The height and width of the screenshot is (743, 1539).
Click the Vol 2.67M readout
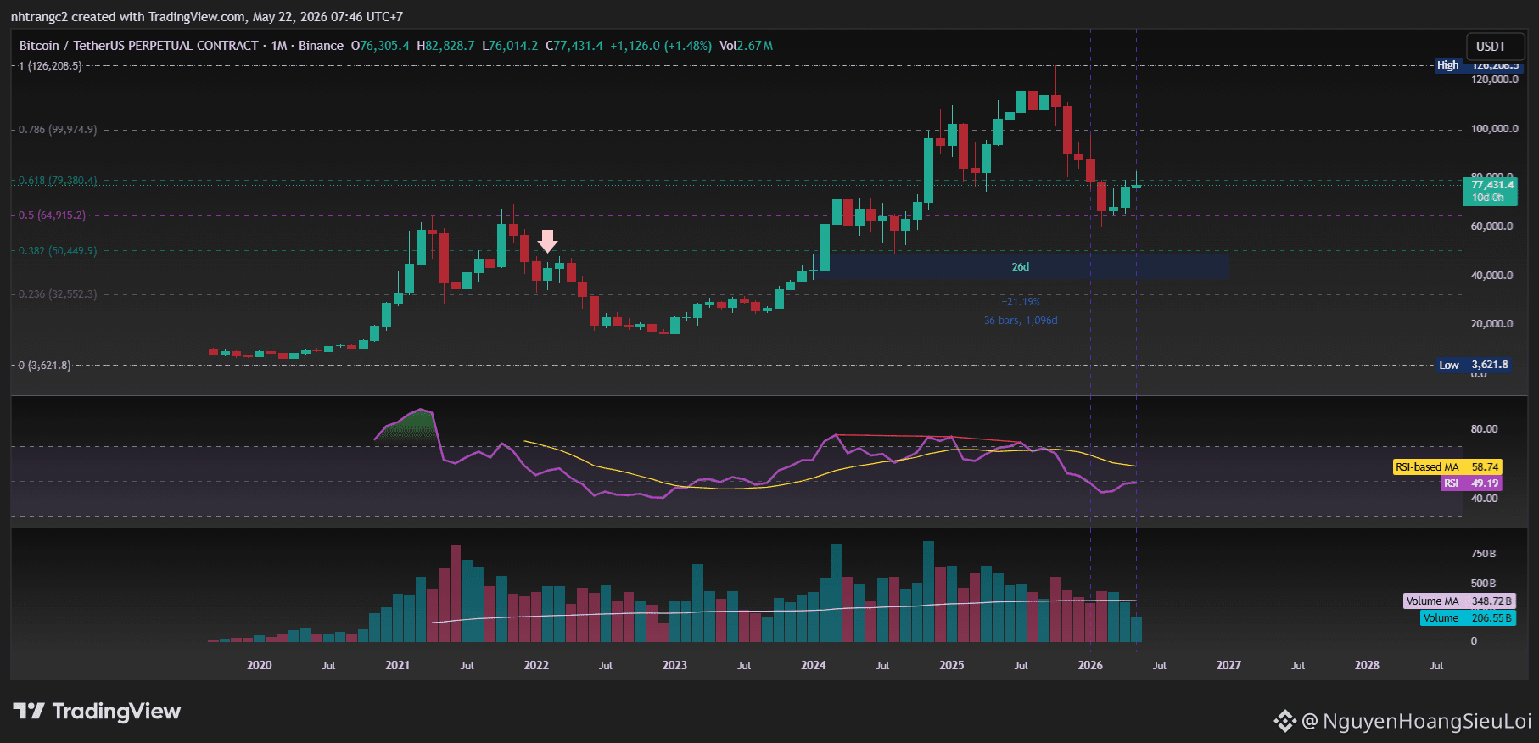[746, 46]
